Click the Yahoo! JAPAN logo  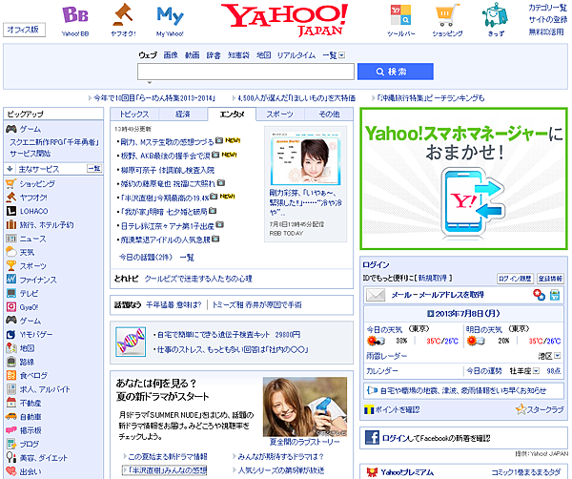pyautogui.click(x=285, y=20)
